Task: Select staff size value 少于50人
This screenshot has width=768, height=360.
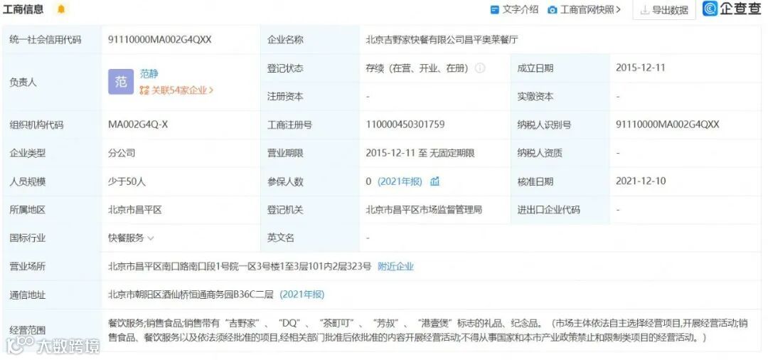Action: point(127,181)
